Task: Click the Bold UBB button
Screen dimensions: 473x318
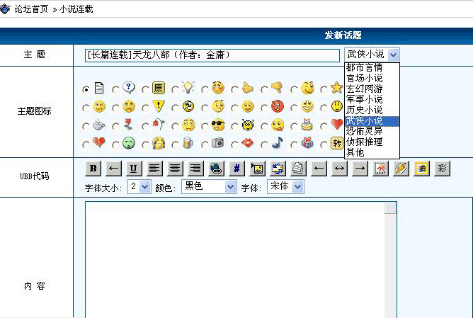Action: click(93, 169)
